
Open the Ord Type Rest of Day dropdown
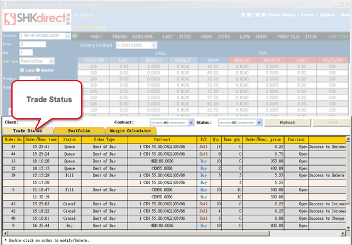point(52,61)
